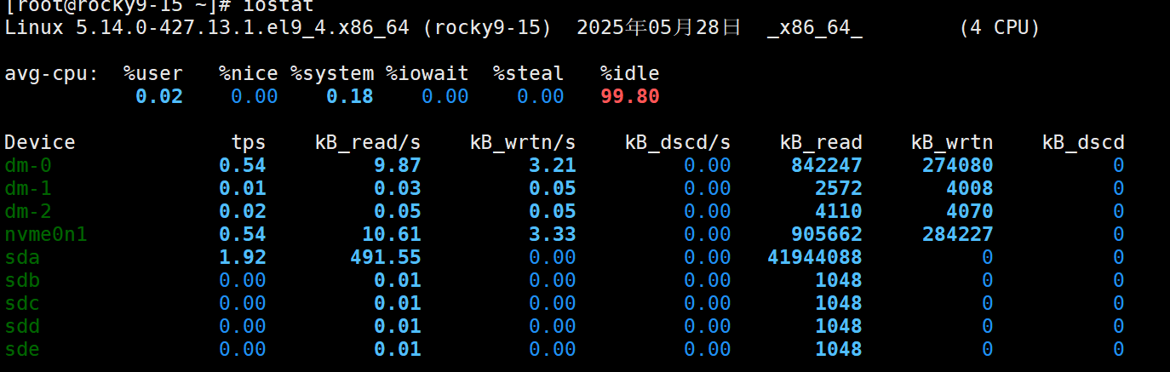Click the dm-2 kB_read value 4110
1170x372 pixels.
coord(839,211)
